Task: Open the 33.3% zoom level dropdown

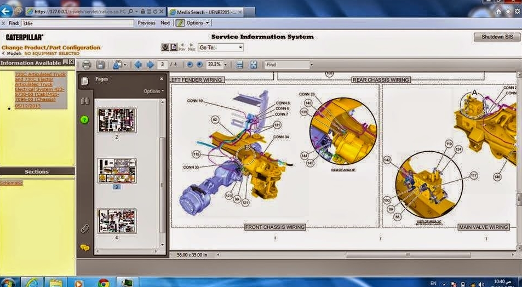Action: [x=216, y=65]
